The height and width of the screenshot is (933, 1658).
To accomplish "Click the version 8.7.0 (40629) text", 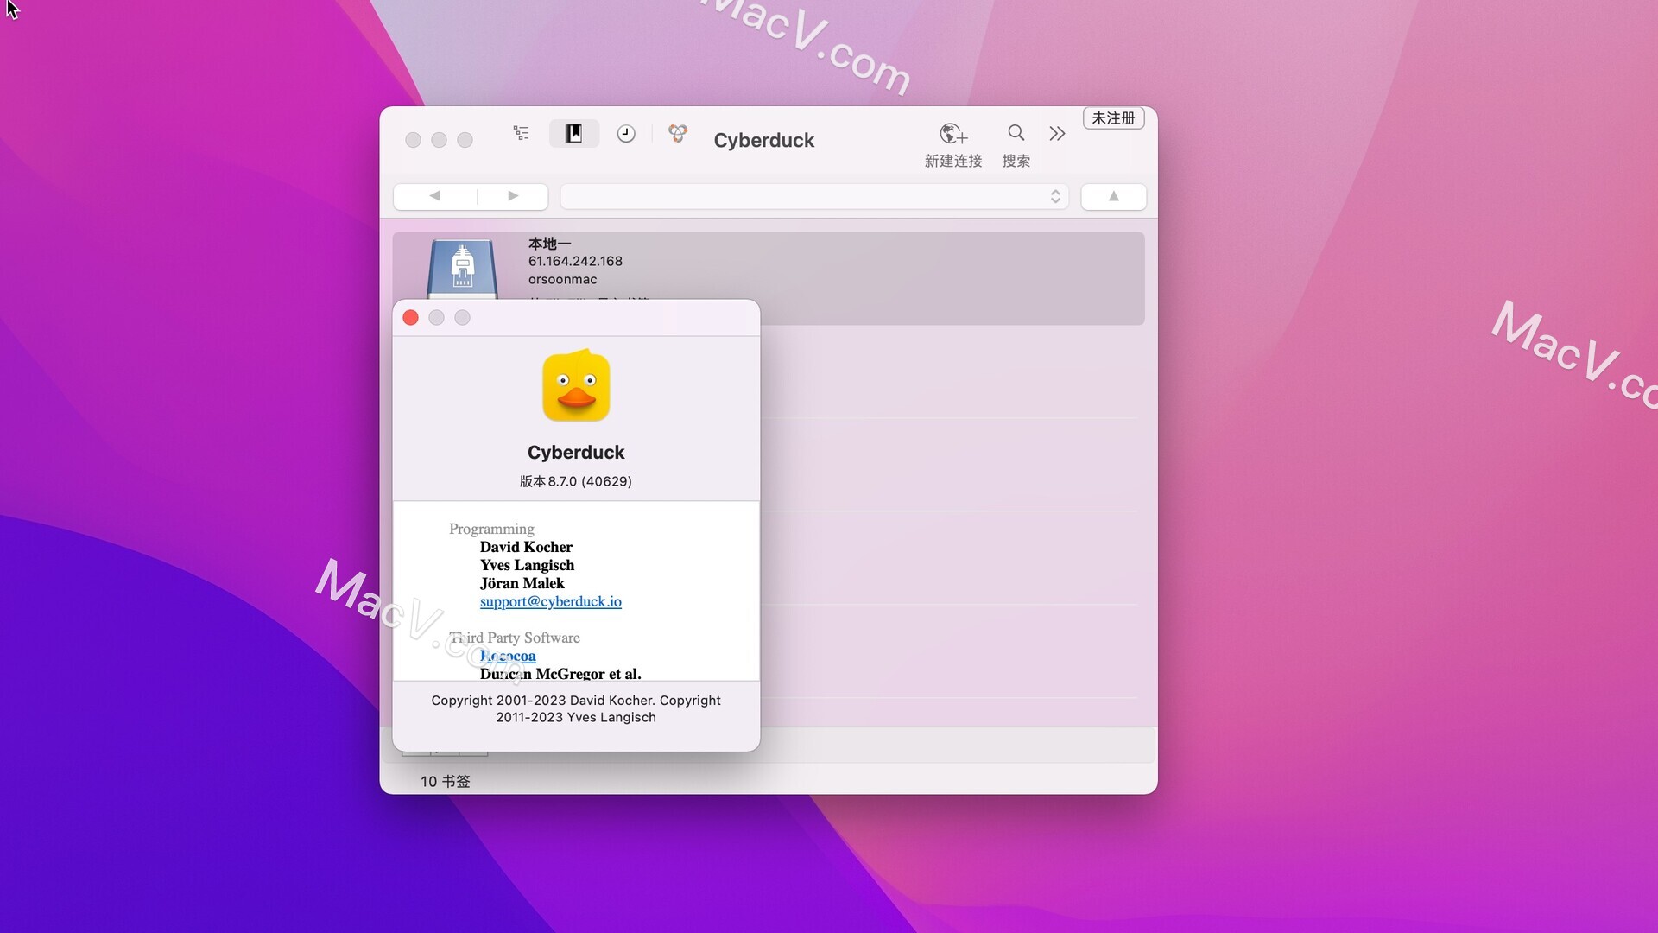I will [576, 481].
